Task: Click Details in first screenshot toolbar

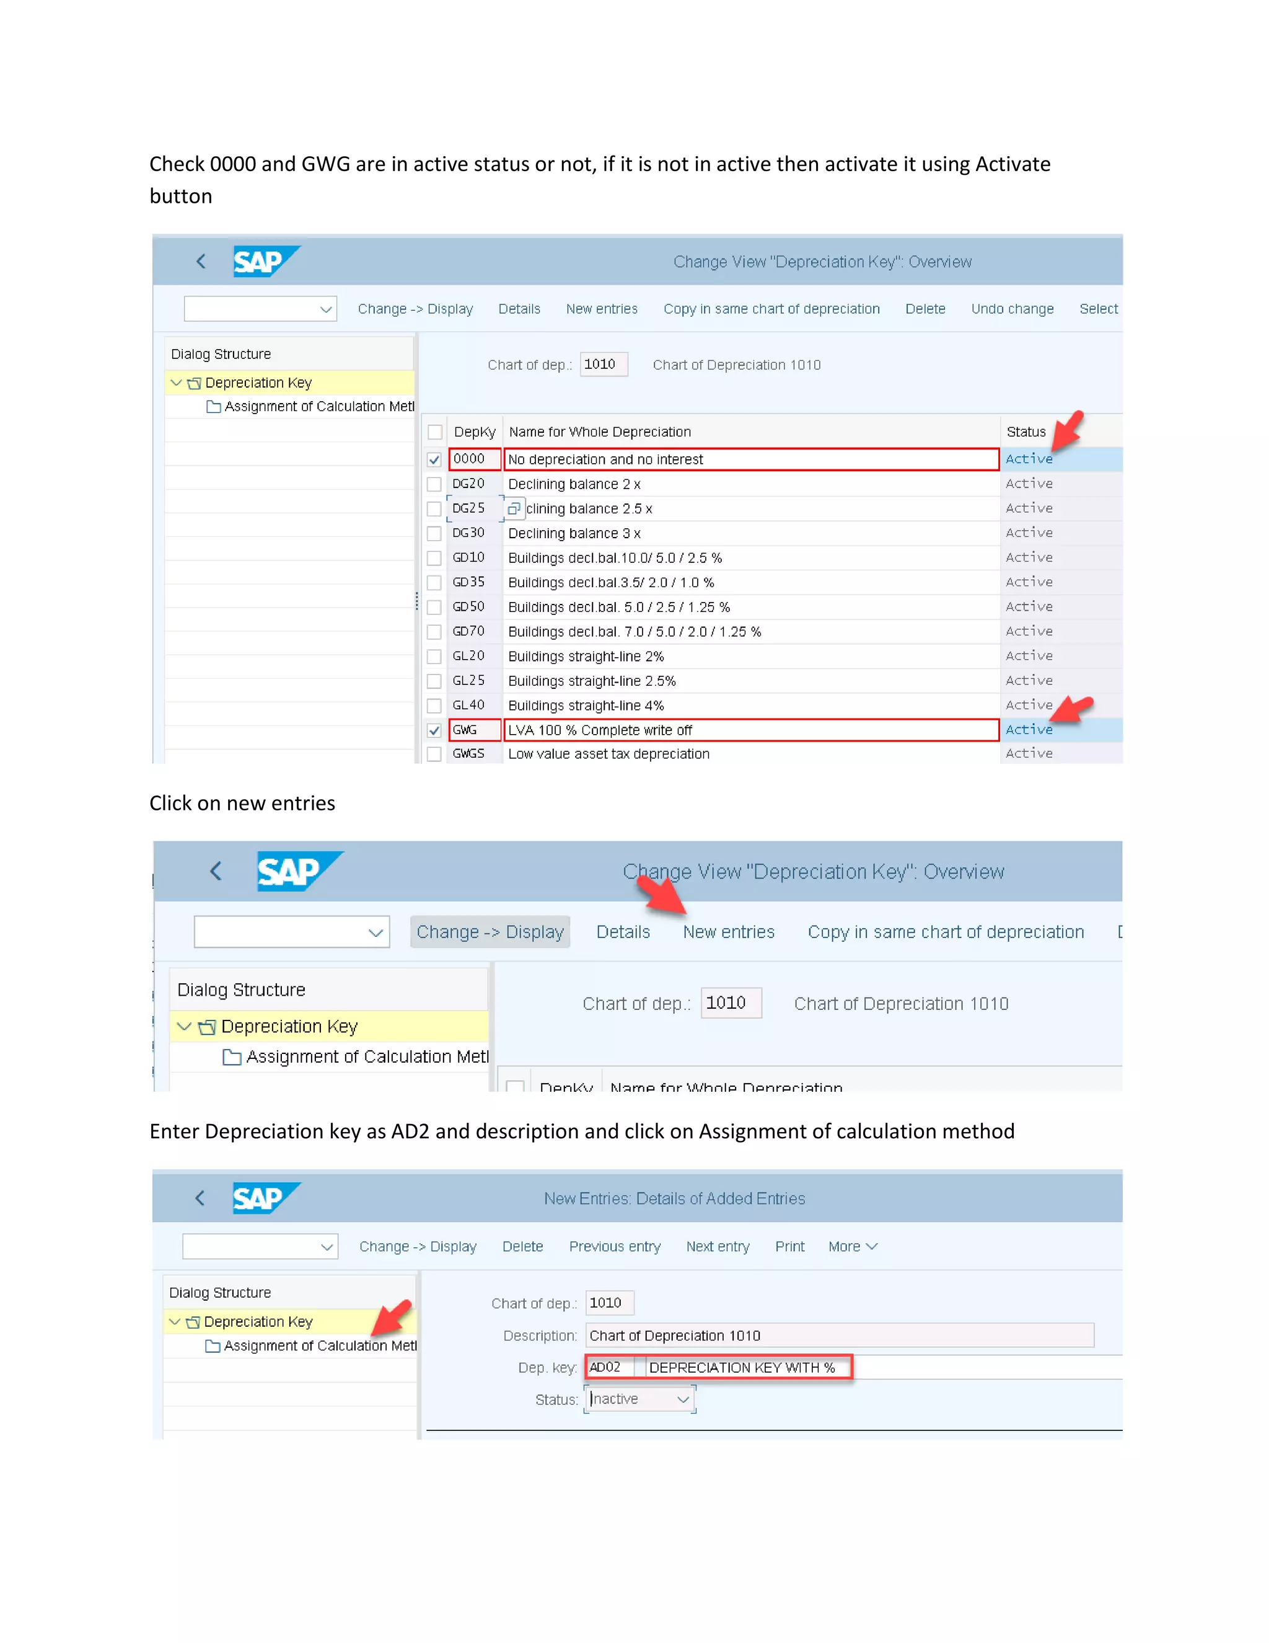Action: click(x=519, y=309)
